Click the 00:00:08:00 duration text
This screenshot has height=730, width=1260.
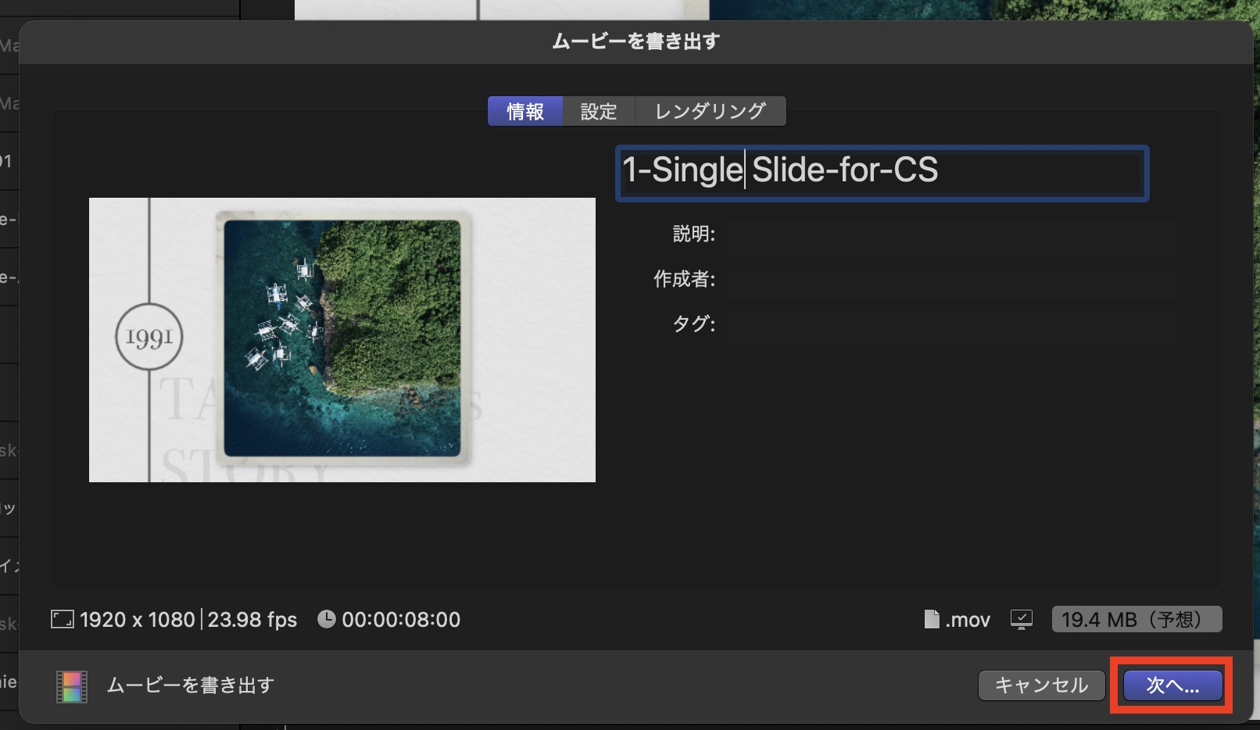coord(401,620)
